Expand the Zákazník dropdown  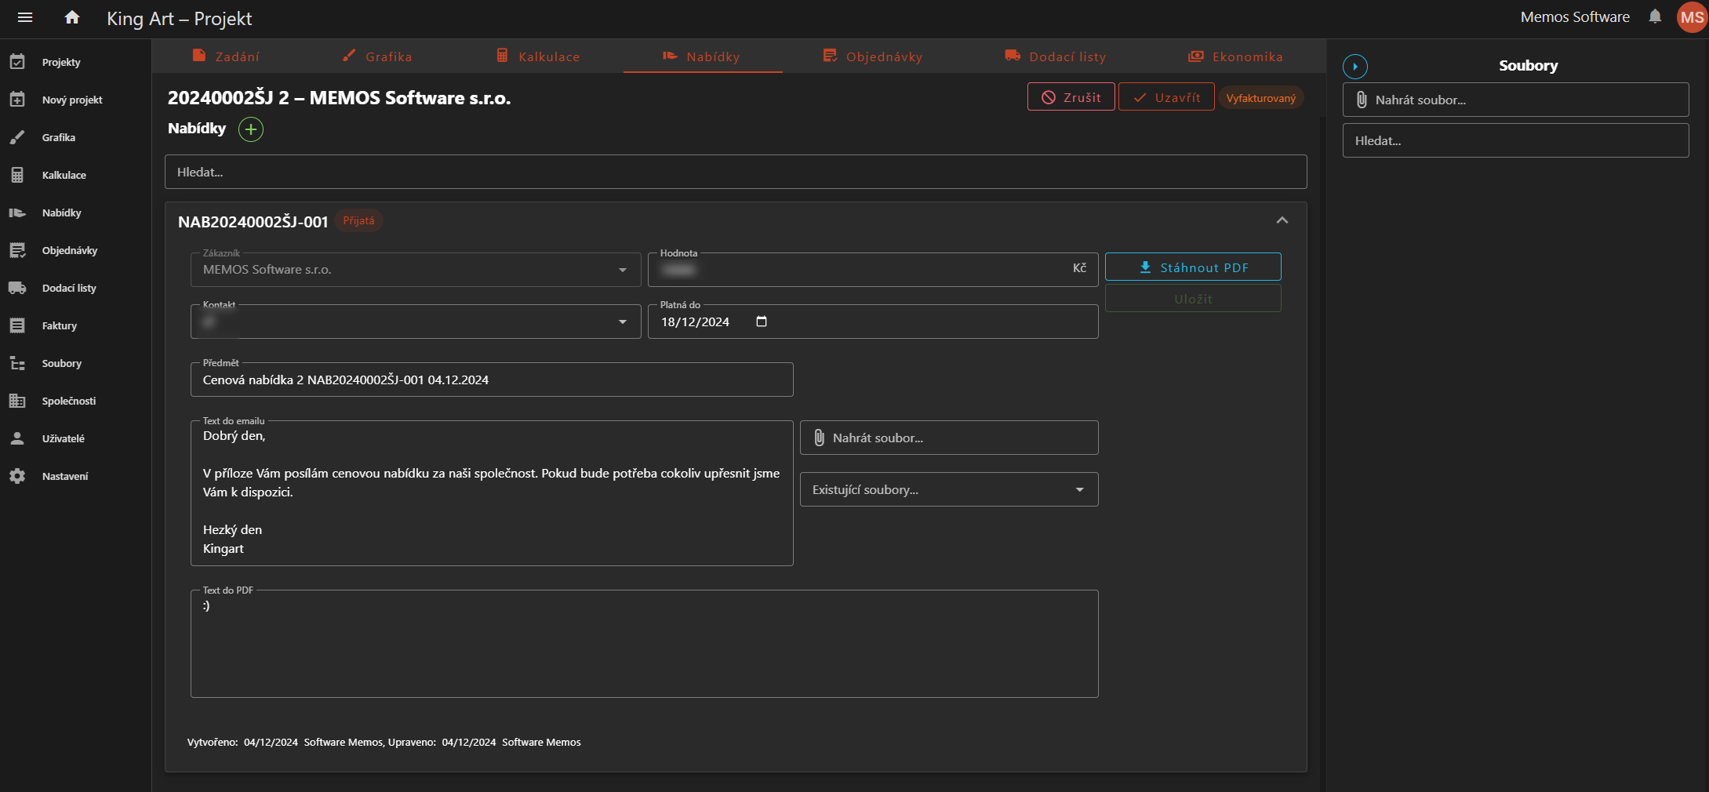[622, 270]
